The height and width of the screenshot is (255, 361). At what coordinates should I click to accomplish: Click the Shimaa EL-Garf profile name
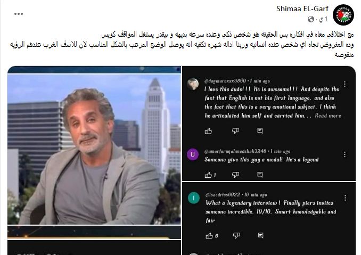coord(302,9)
